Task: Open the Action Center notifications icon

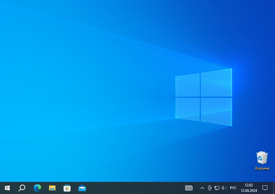Action: pos(265,188)
